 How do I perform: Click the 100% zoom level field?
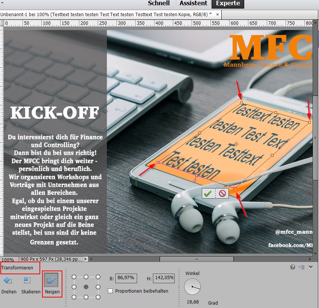(8, 260)
